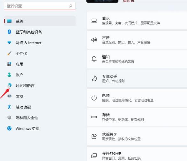Click the 隐私和安全性 shield icon

click(x=9, y=117)
